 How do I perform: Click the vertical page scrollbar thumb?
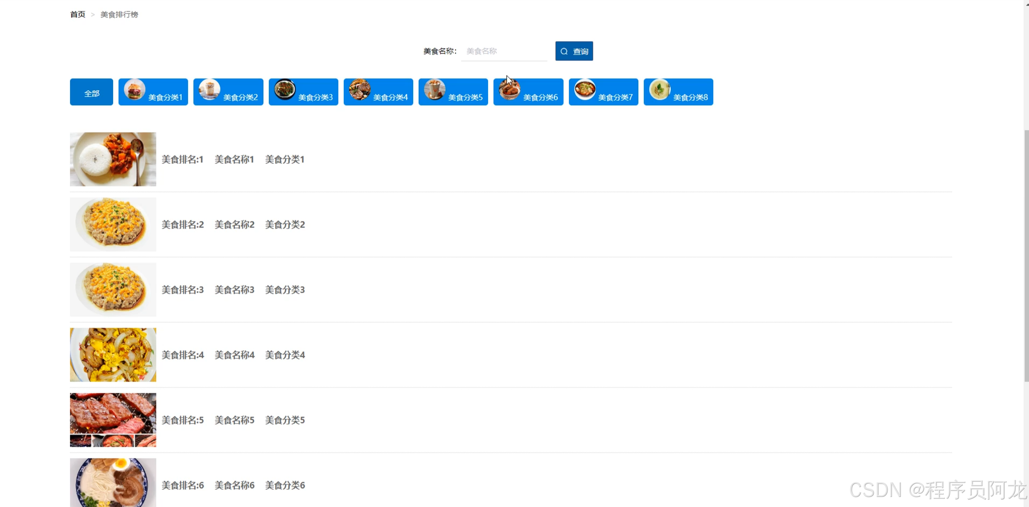1026,256
